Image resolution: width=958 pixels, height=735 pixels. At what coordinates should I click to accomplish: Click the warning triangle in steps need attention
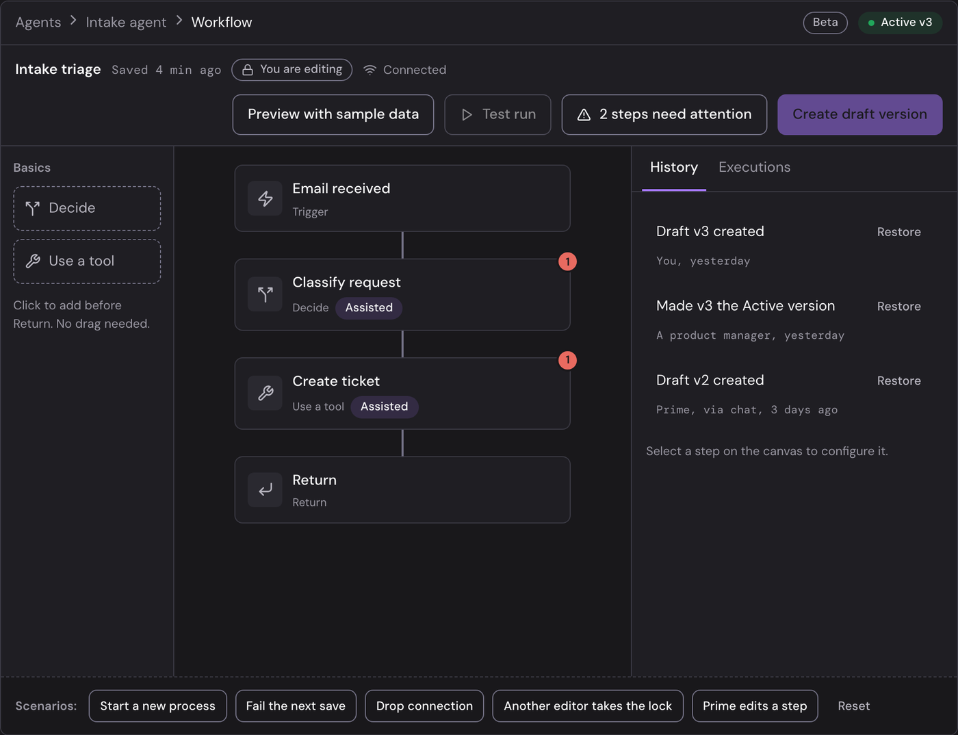pyautogui.click(x=584, y=115)
